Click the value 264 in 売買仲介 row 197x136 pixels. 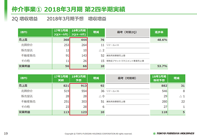click(x=84, y=45)
